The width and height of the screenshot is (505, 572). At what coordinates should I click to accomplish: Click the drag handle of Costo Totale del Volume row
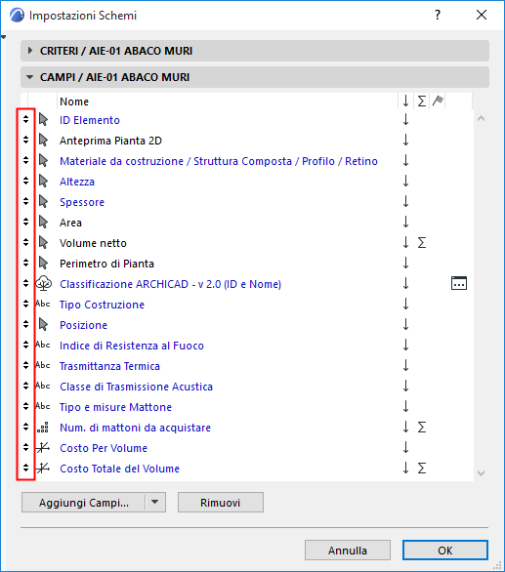tap(25, 468)
